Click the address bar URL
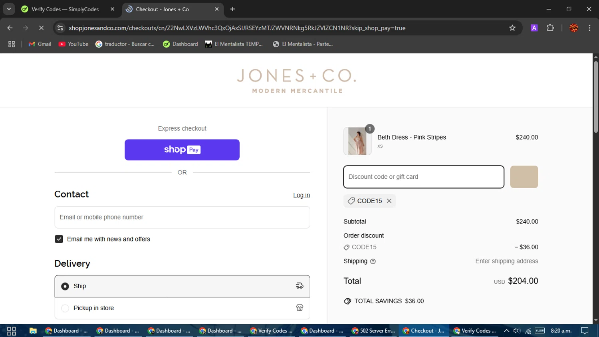599x337 pixels. pyautogui.click(x=237, y=28)
